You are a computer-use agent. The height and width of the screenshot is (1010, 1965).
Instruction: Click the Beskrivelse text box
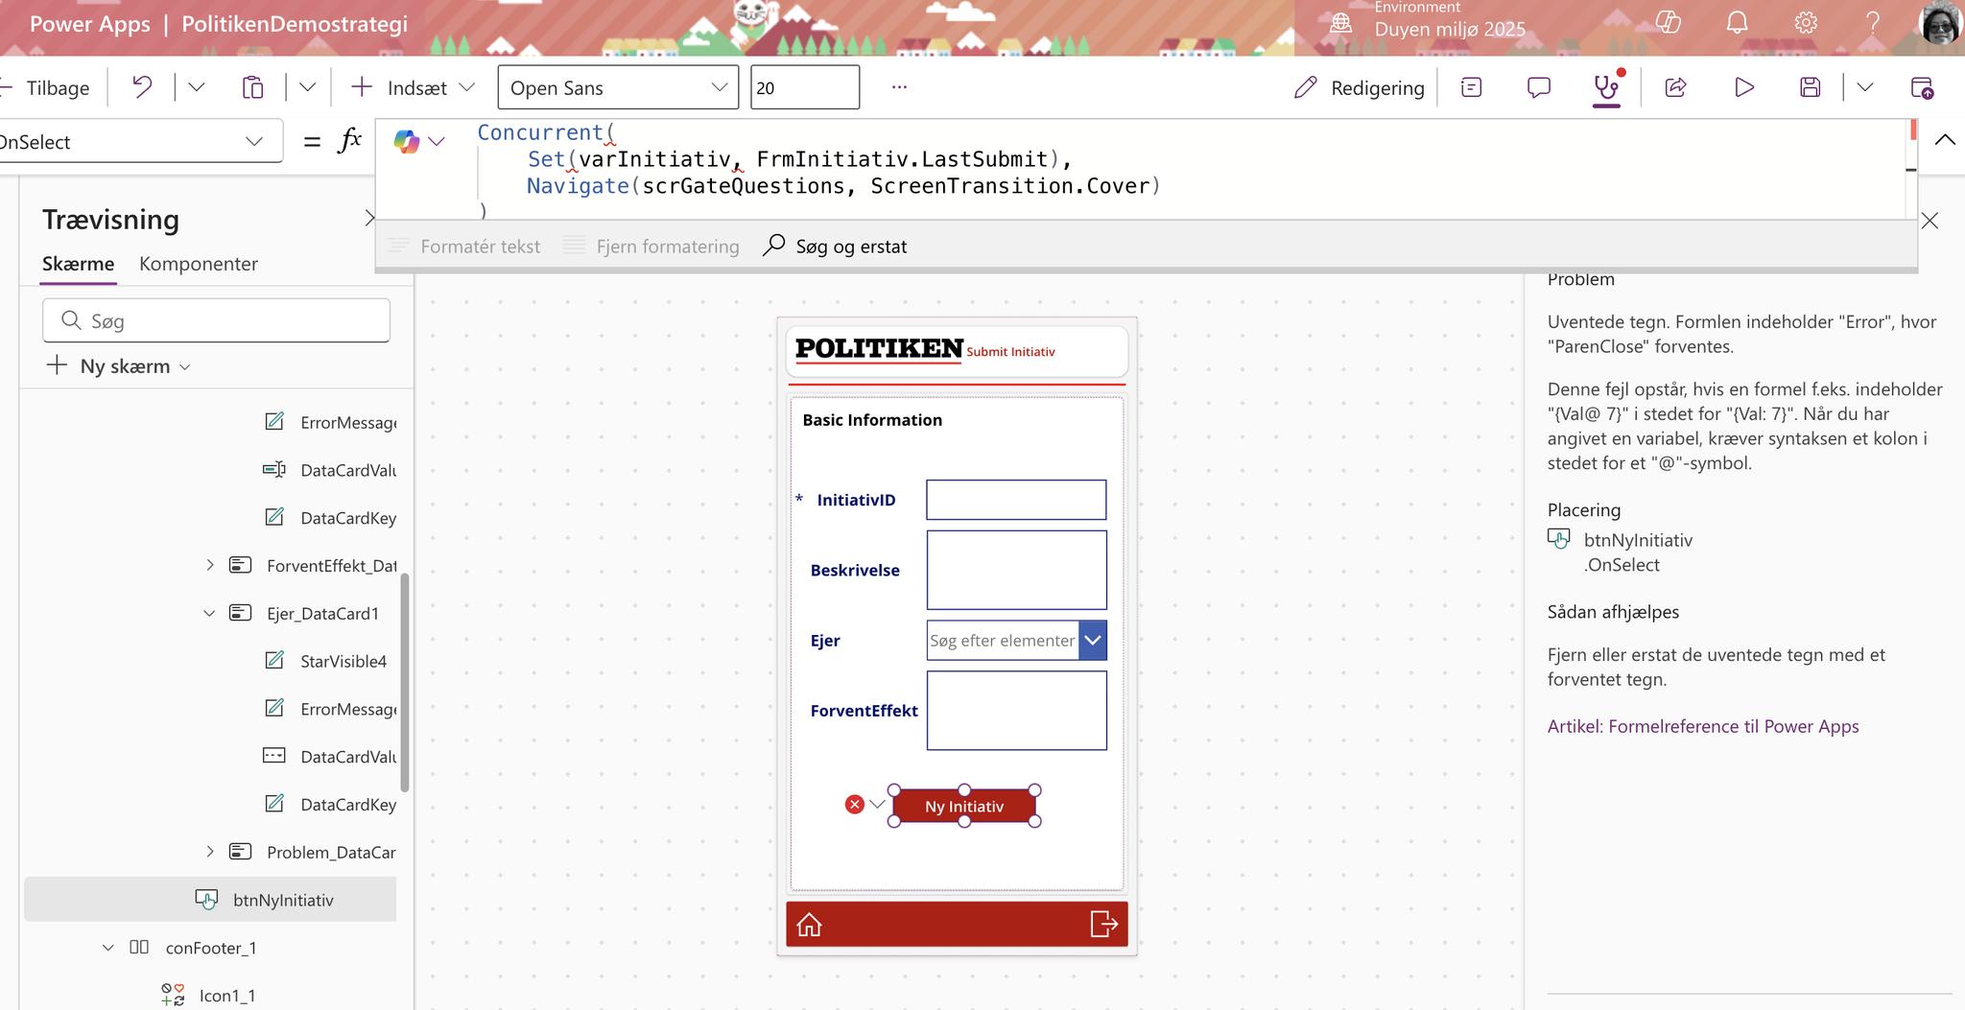(1016, 570)
